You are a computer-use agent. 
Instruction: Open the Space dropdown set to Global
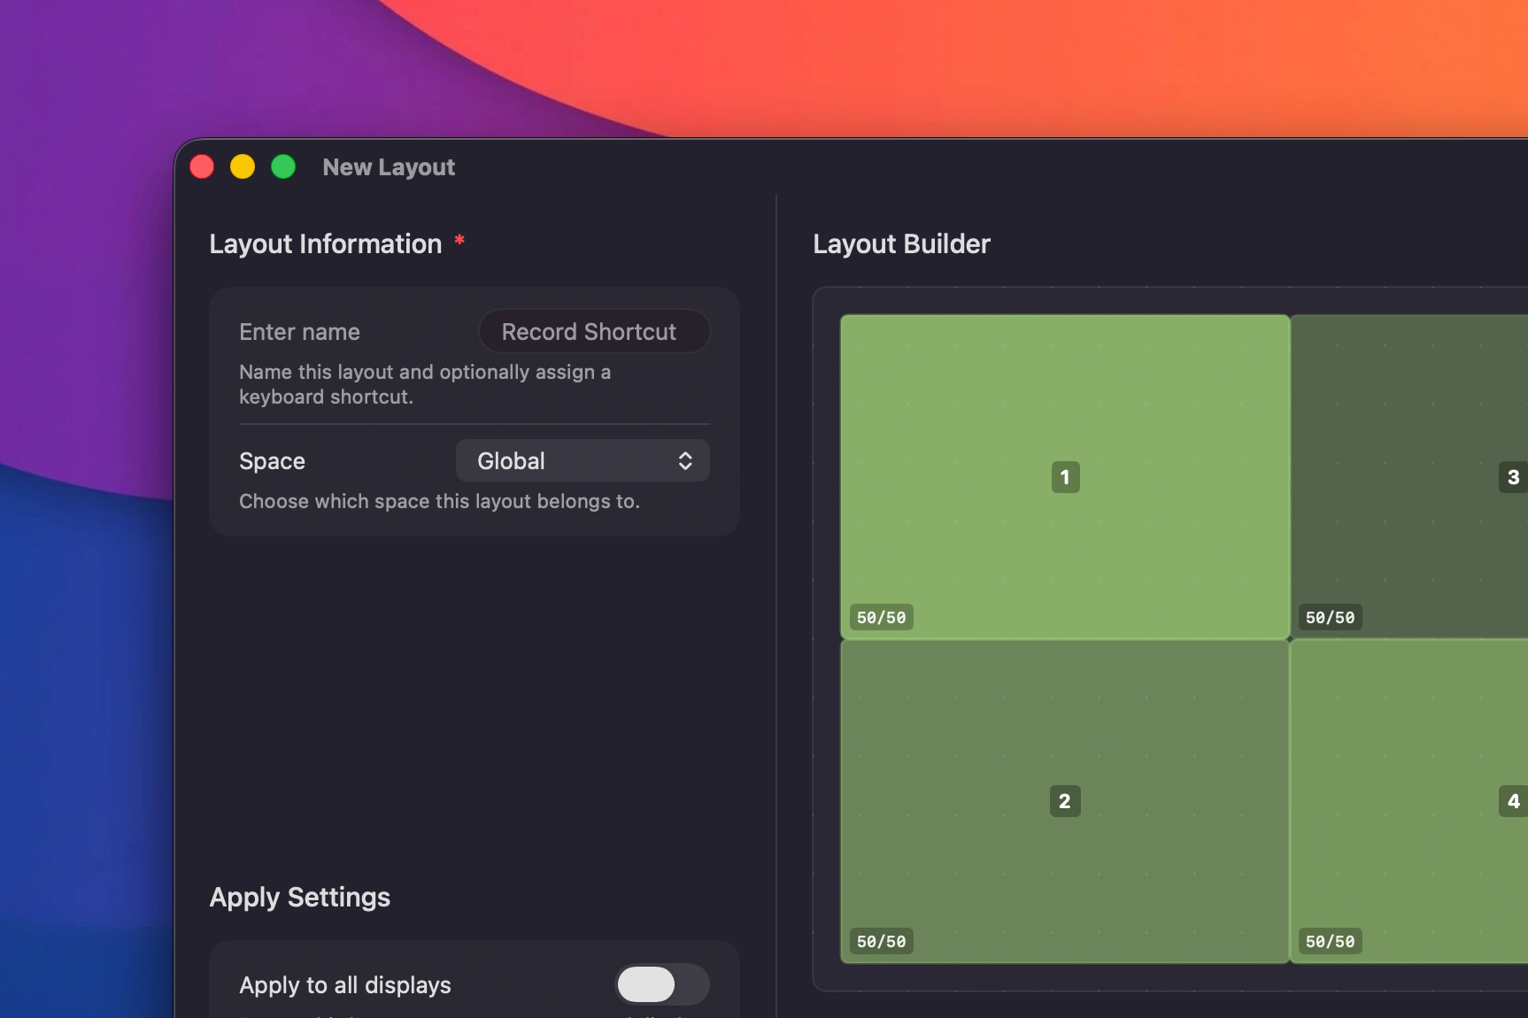[x=583, y=460]
